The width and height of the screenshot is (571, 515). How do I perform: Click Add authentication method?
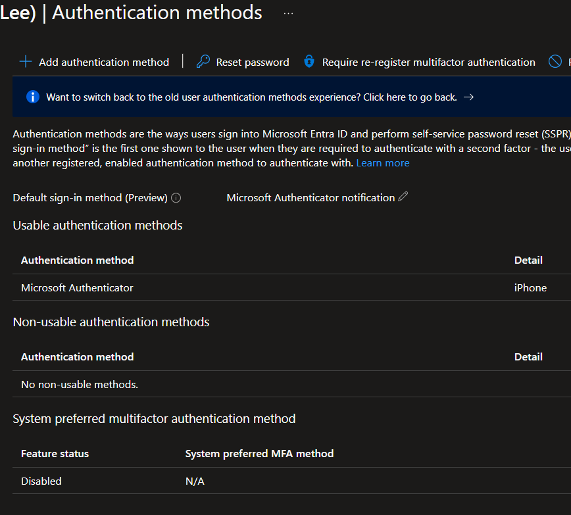click(x=103, y=62)
